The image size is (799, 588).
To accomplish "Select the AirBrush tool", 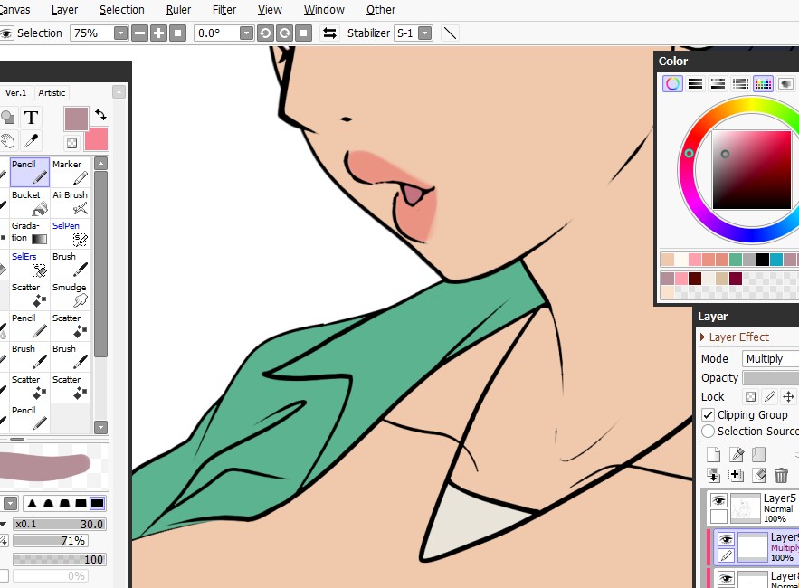I will (71, 203).
